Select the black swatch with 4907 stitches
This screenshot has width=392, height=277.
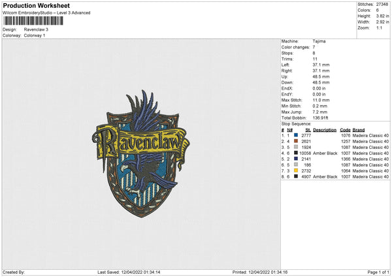click(296, 176)
